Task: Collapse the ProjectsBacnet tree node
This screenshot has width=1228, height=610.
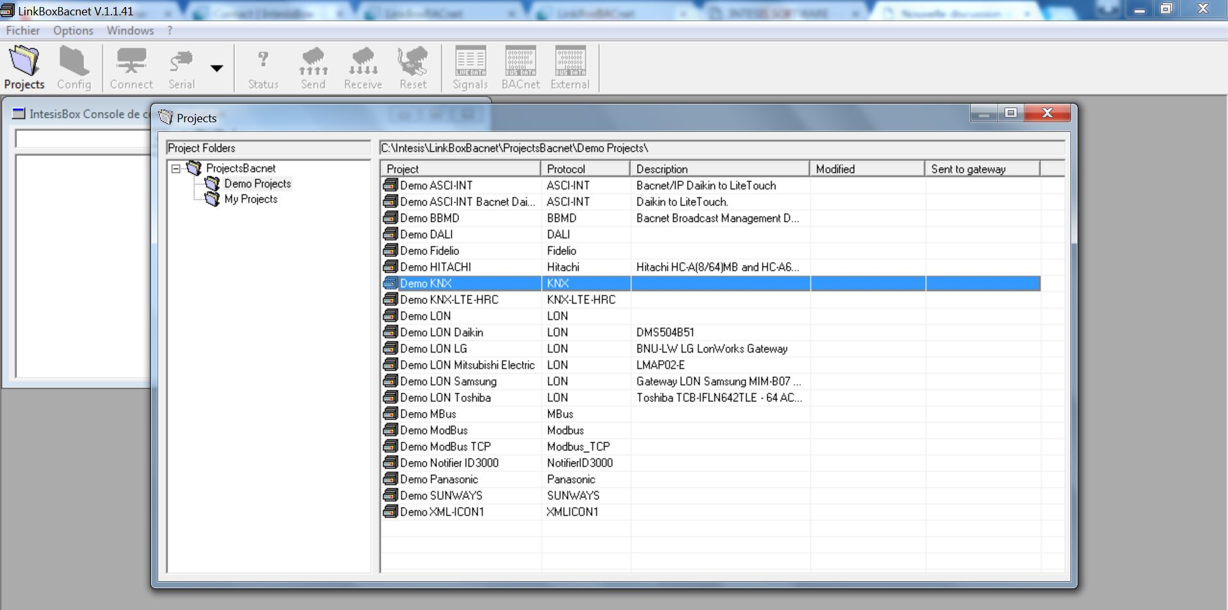Action: 176,169
